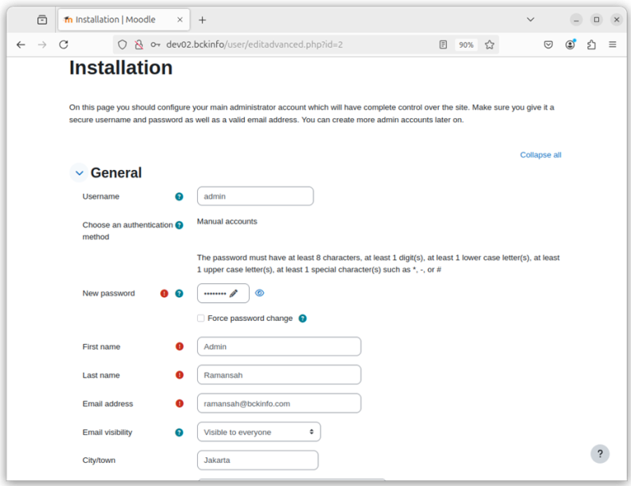
Task: Click the Collapse all link
Action: coord(540,155)
